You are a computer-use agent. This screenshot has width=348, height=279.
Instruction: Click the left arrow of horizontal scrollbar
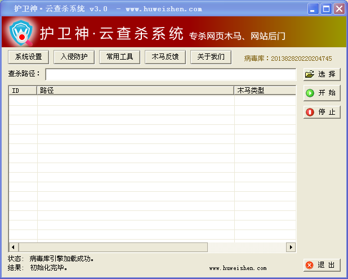[x=14, y=247]
